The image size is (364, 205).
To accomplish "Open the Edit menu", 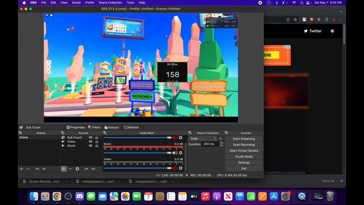I will point(53,3).
